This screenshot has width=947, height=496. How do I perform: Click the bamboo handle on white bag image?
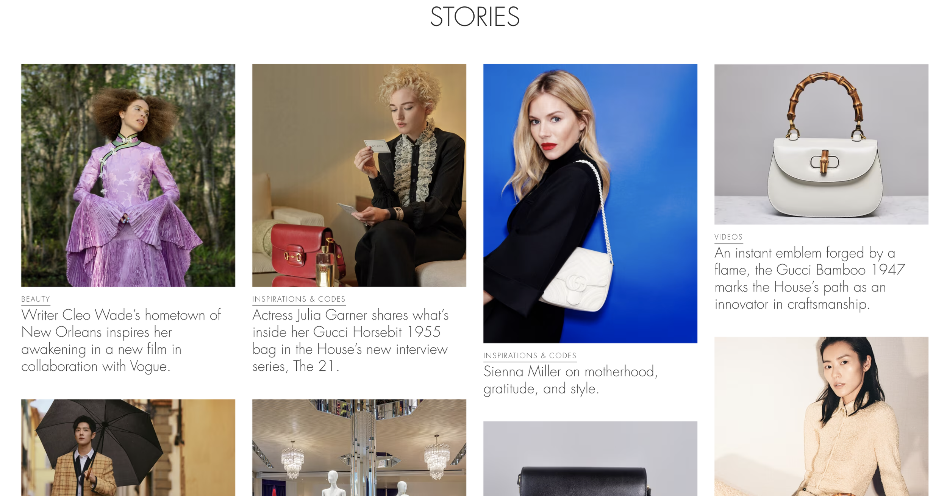coord(823,101)
